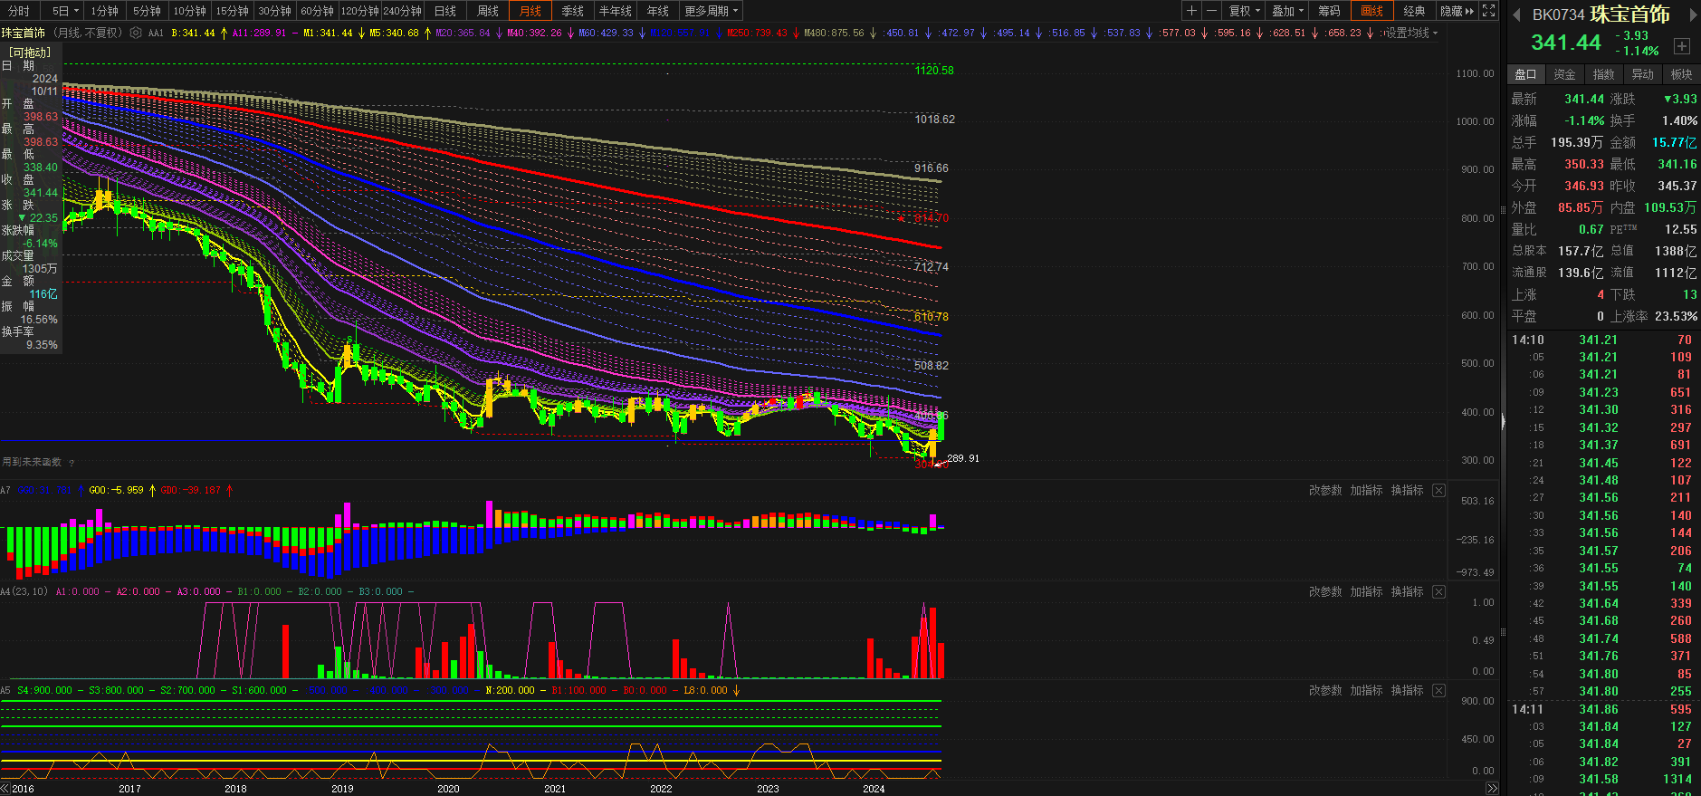1701x796 pixels.
Task: Click the 2020 year marker on timeline
Action: pyautogui.click(x=448, y=789)
